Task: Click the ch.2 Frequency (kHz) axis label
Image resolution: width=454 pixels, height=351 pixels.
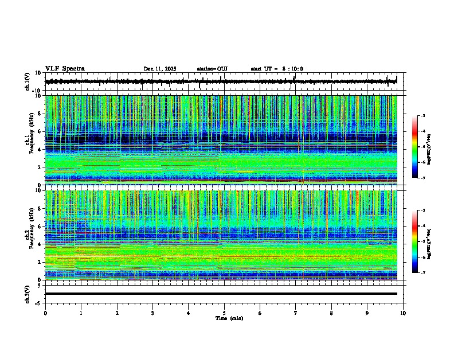Action: (30, 228)
